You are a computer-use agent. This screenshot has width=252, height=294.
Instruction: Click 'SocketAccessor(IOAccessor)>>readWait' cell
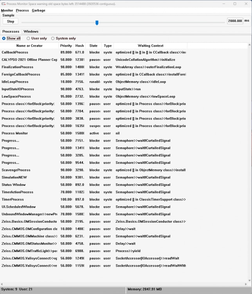[x=148, y=258]
